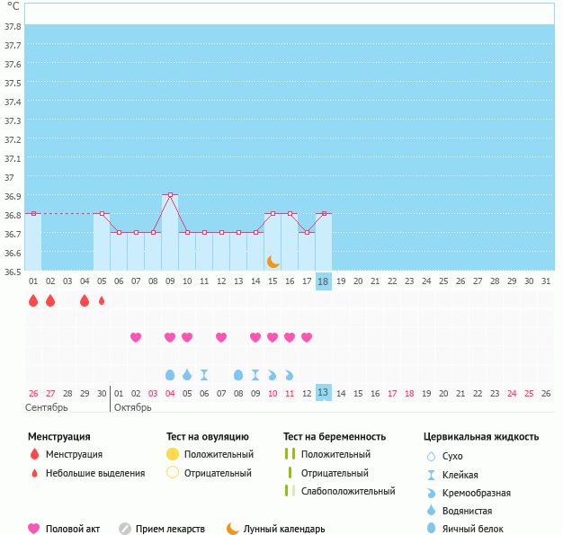Click the moon icon on cycle day 15

(273, 261)
